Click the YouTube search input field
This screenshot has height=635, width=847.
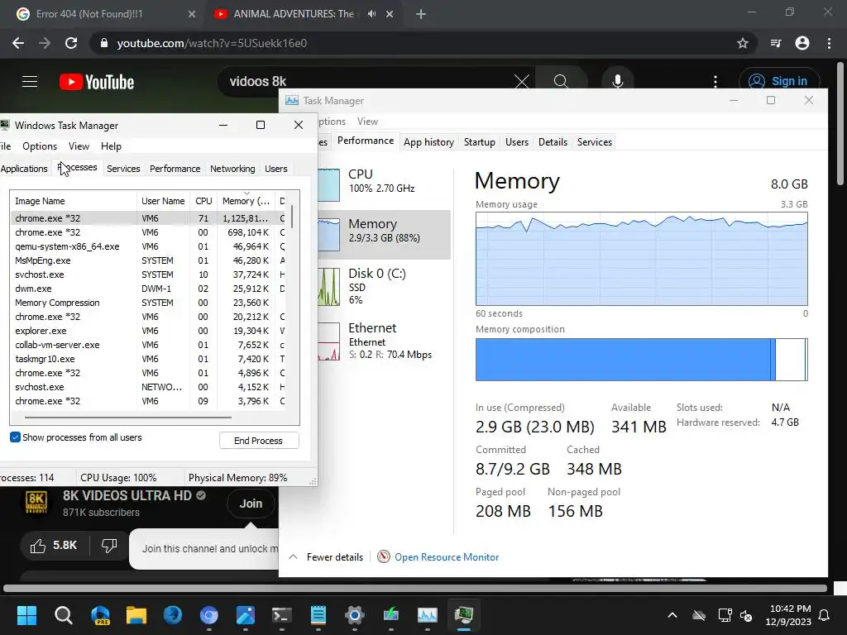pos(367,82)
